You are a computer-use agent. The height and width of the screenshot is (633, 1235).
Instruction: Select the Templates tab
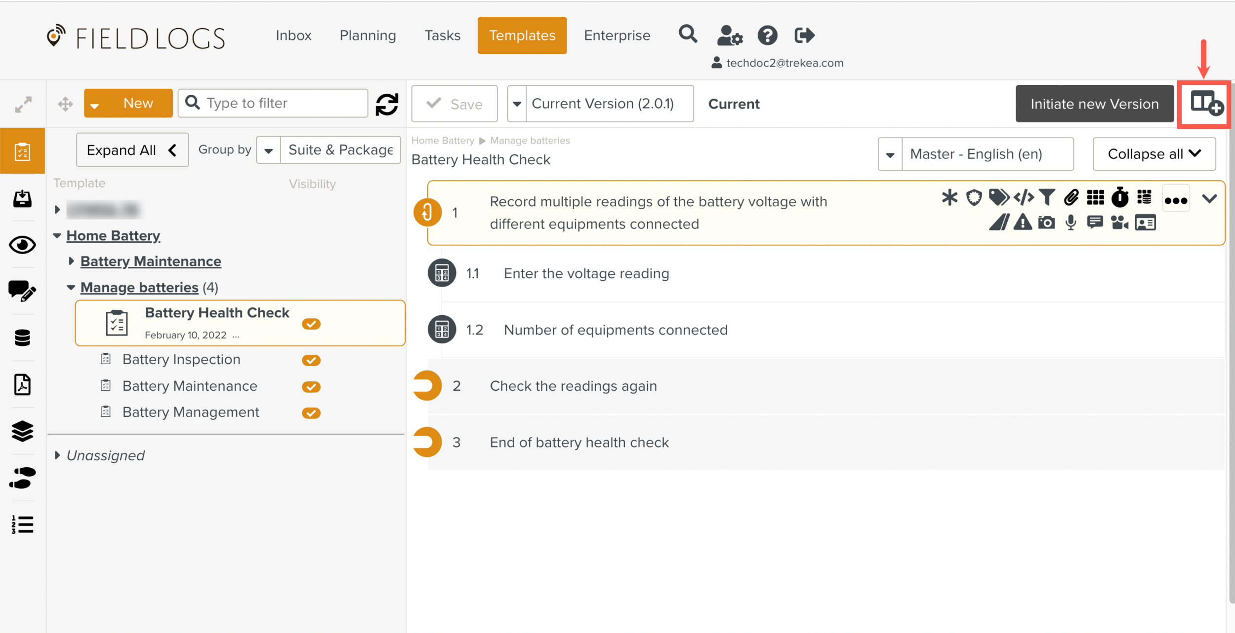pyautogui.click(x=522, y=35)
